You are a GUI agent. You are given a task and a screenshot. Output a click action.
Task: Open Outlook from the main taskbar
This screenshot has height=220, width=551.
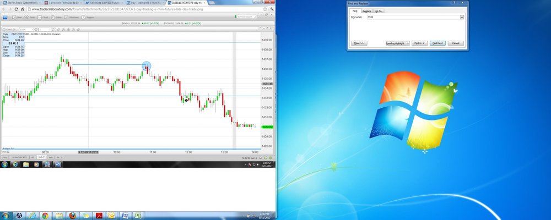coord(111,216)
